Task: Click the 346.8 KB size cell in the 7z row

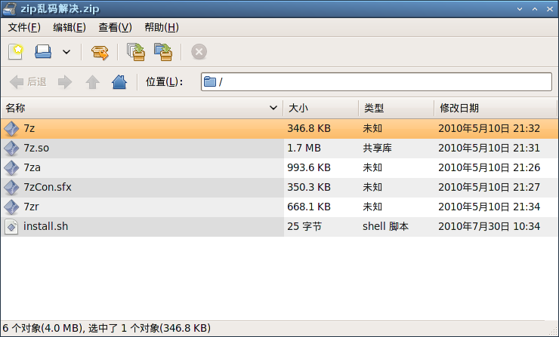Action: point(309,128)
